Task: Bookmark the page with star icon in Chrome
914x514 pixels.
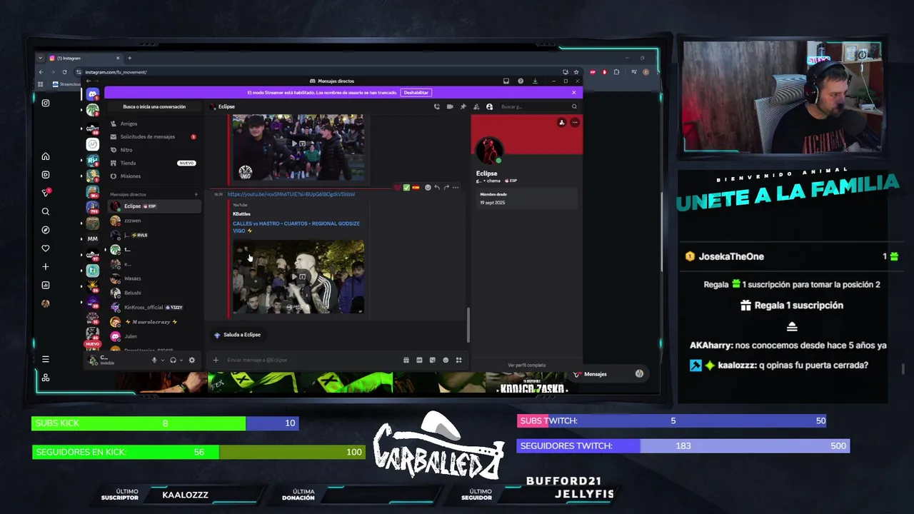Action: pyautogui.click(x=576, y=72)
